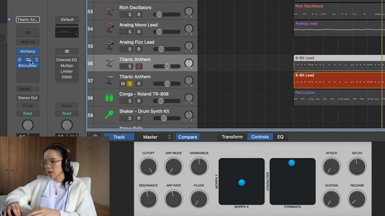This screenshot has width=385, height=216.
Task: Open the PShft plugin slot
Action: 67,77
